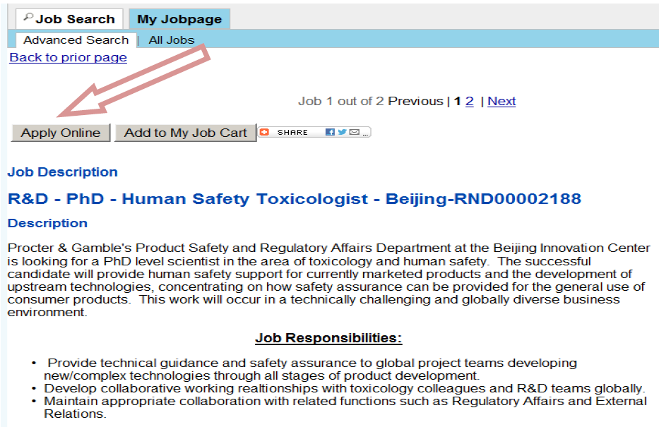The width and height of the screenshot is (659, 427).
Task: Click the bullet 'Maintain appropriate collaboration with related functions'
Action: (345, 407)
